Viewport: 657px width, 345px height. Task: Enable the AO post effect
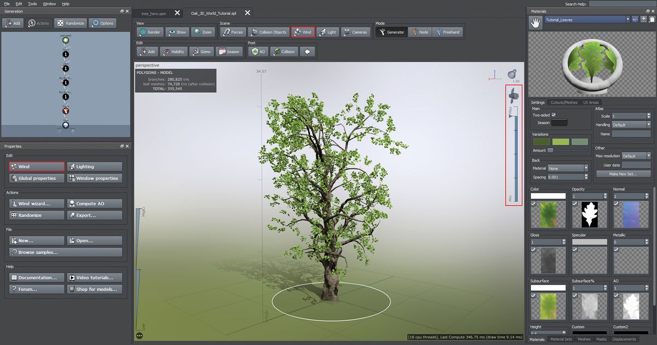[257, 51]
